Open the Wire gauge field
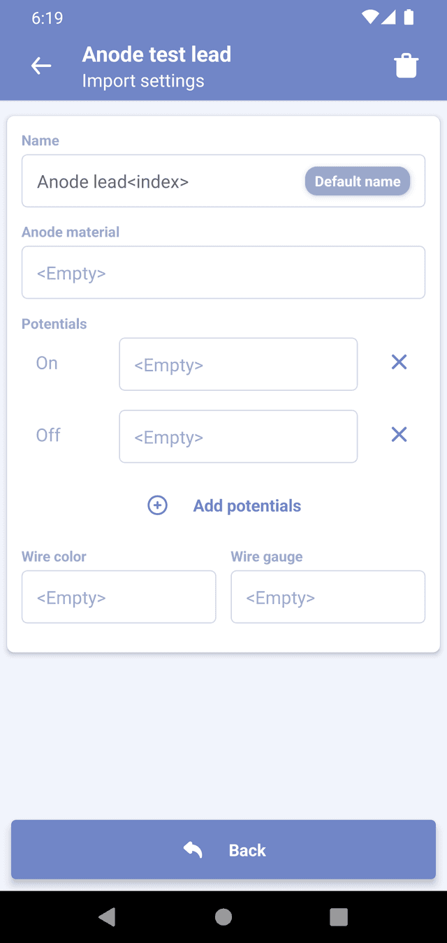Screen dimensions: 447x943 click(328, 597)
